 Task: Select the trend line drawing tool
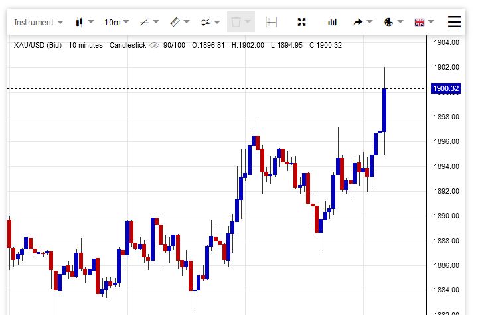pos(144,22)
